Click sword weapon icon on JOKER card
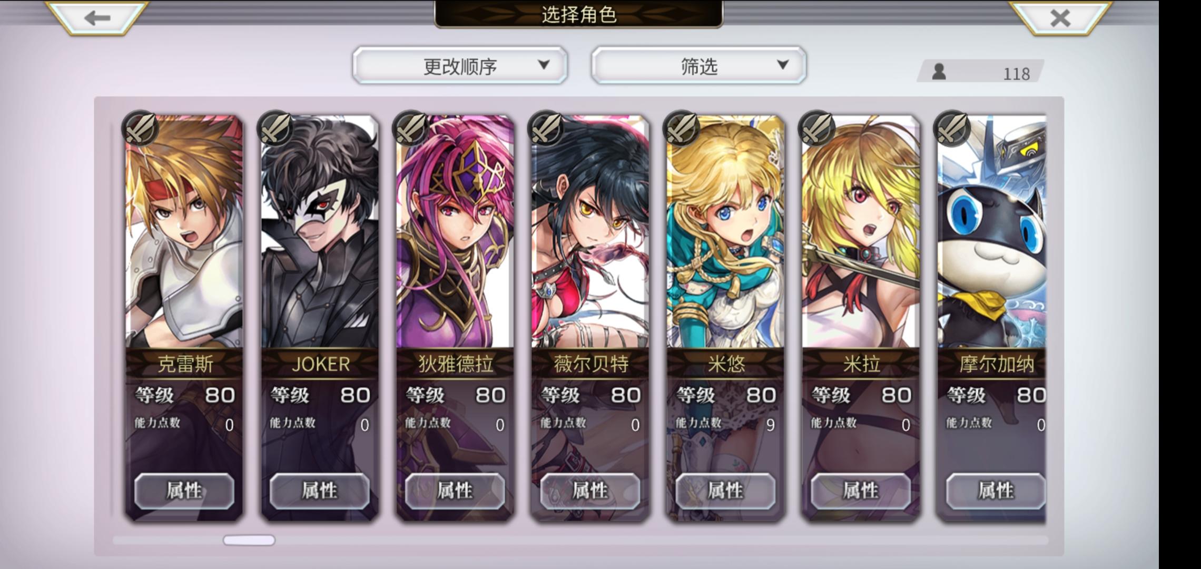This screenshot has width=1201, height=569. (275, 128)
